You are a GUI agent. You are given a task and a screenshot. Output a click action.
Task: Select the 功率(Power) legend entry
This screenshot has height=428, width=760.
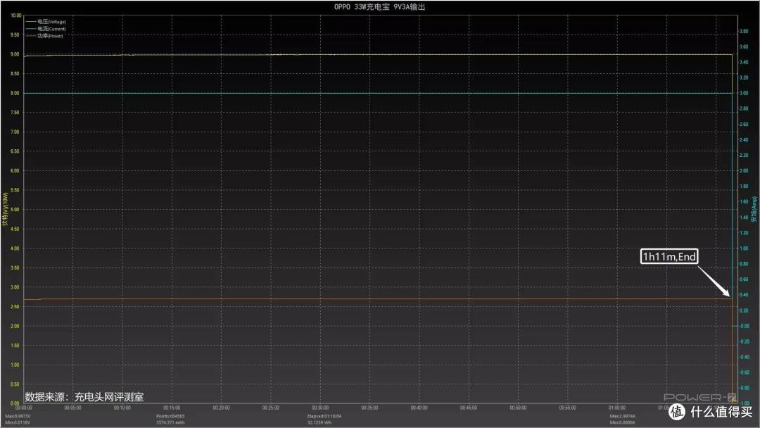click(44, 36)
